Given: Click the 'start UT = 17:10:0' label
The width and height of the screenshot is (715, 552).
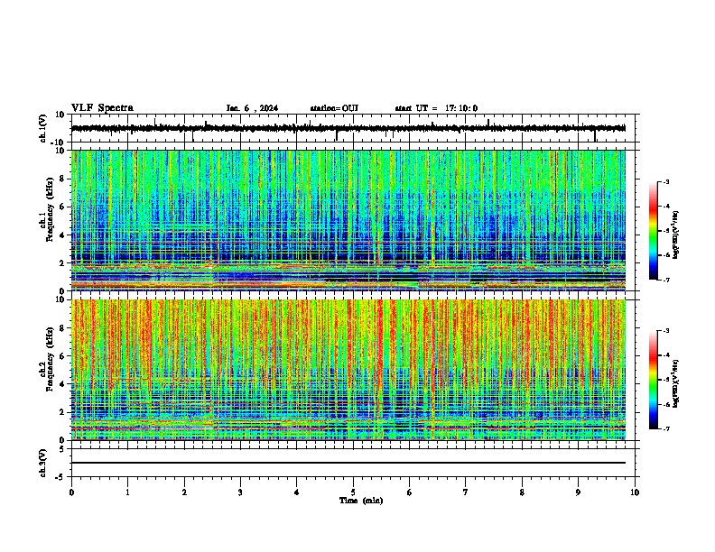Looking at the screenshot, I should 436,108.
